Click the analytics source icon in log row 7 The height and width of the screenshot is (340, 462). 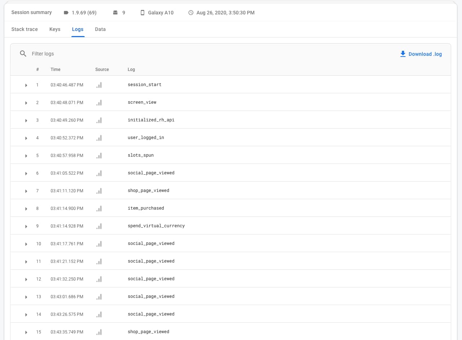[99, 191]
